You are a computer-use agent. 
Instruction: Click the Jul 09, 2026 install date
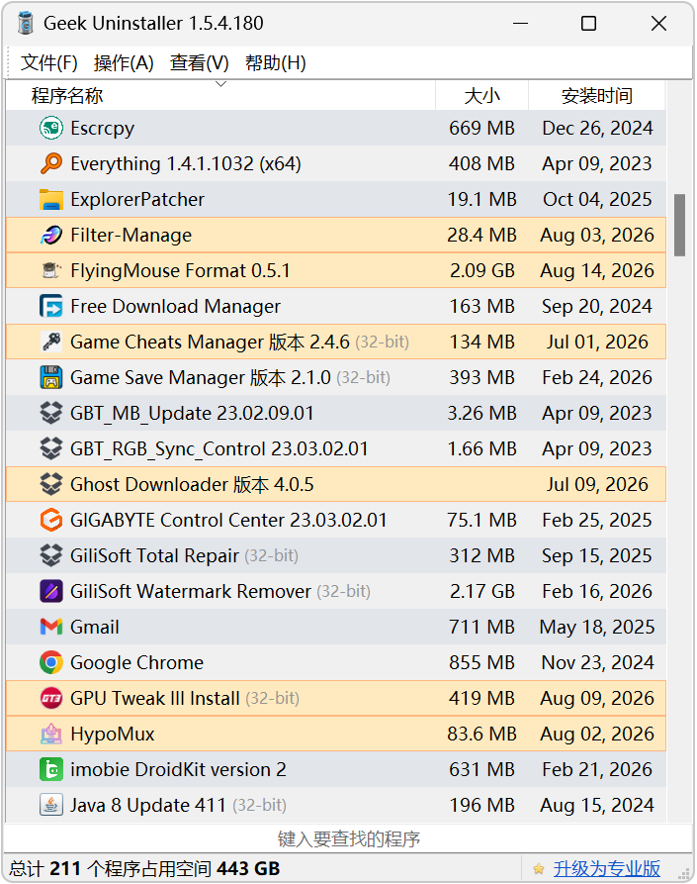(x=597, y=484)
